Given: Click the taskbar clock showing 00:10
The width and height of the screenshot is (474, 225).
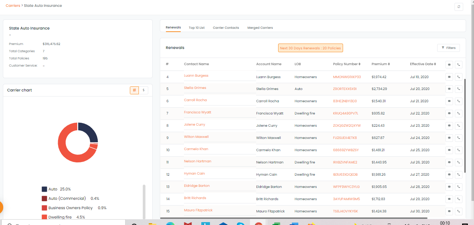Looking at the screenshot, I should click(445, 223).
